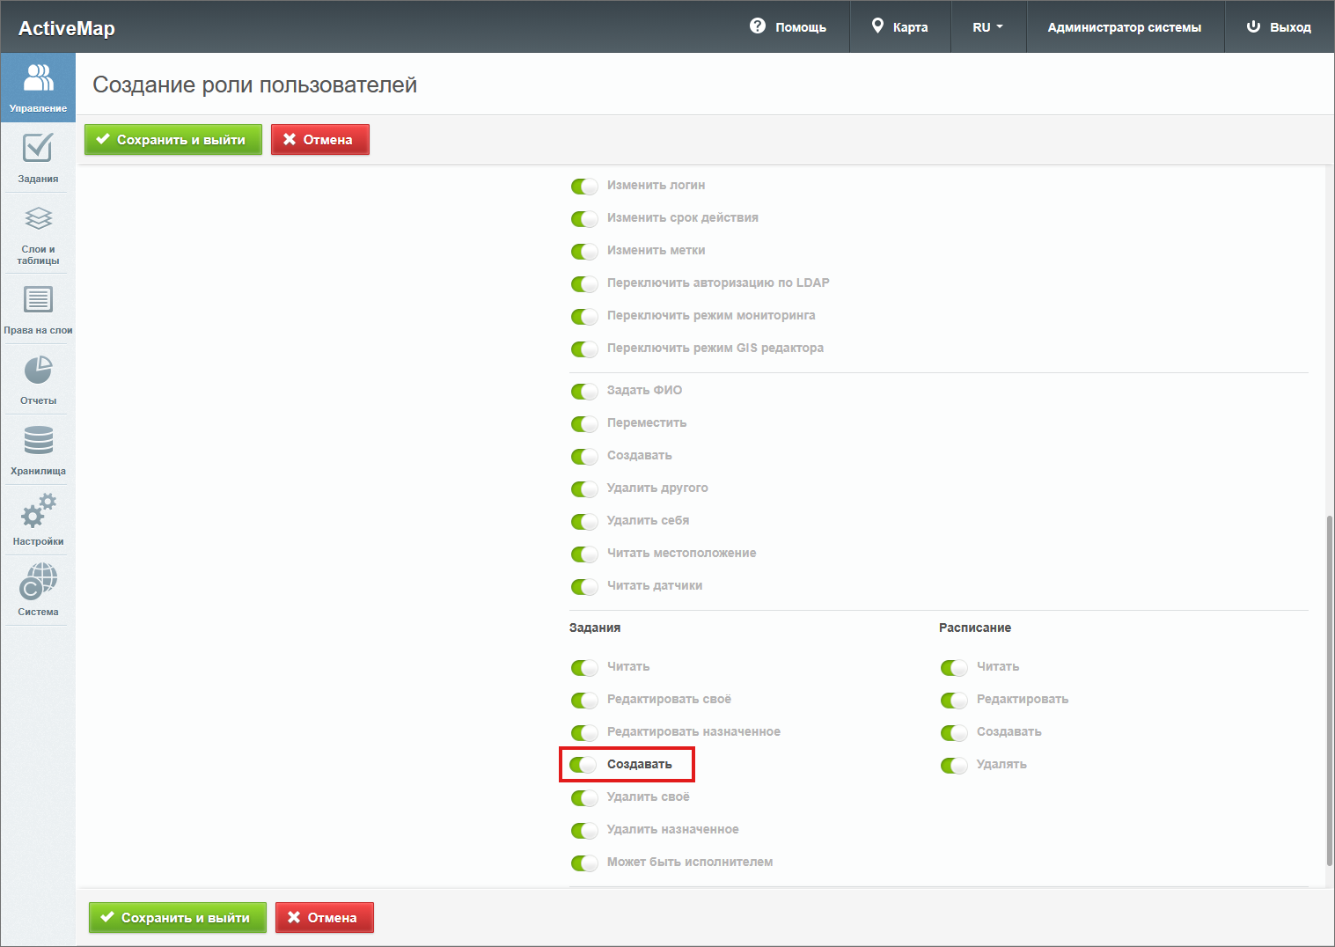
Task: Open the Управление sidebar section
Action: click(38, 86)
